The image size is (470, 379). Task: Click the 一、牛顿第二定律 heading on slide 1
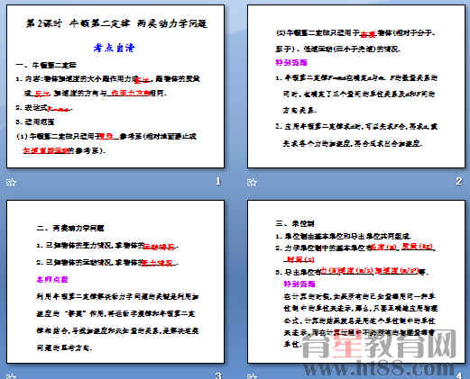(46, 65)
